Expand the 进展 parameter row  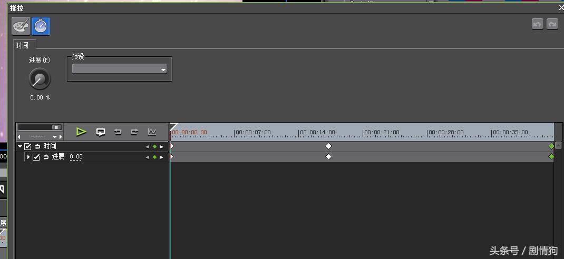(x=28, y=157)
